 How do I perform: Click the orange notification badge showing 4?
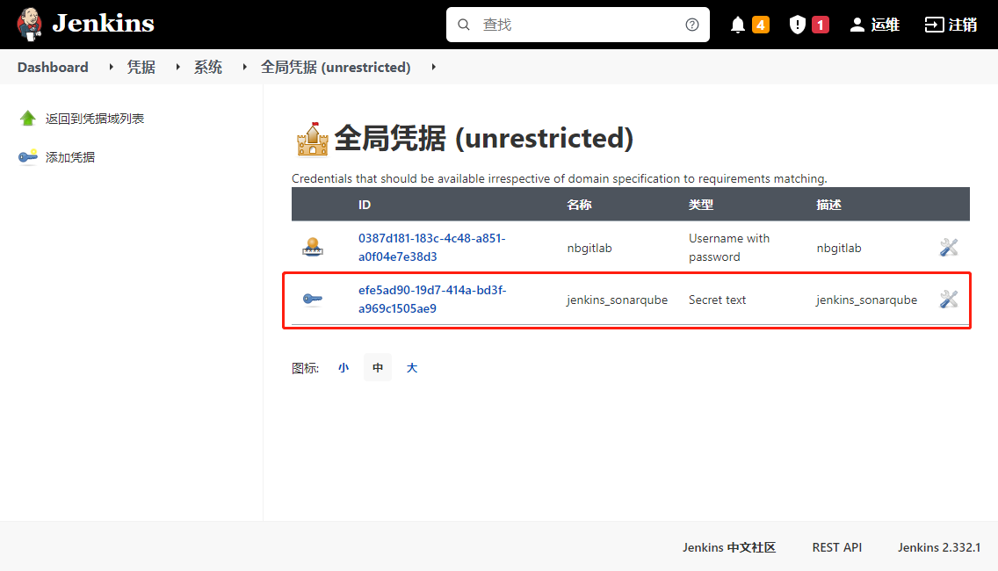761,25
